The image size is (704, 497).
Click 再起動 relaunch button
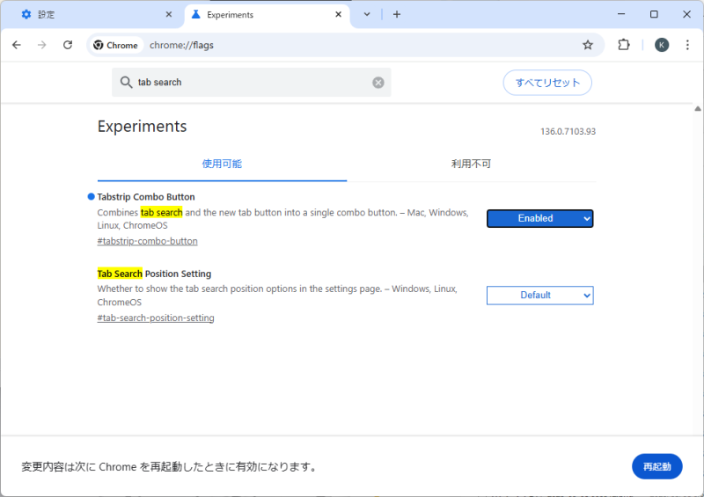click(x=656, y=466)
